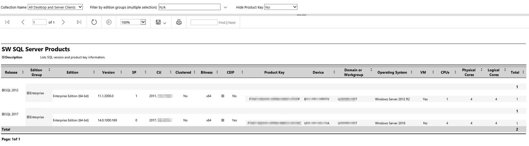Sort by CPUs column
Viewport: 529px width, 146px height.
click(455, 72)
